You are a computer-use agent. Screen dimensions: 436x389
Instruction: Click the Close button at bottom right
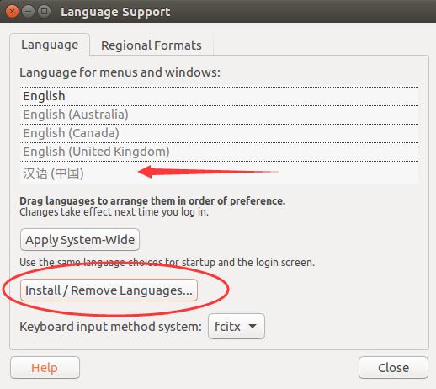coord(393,368)
